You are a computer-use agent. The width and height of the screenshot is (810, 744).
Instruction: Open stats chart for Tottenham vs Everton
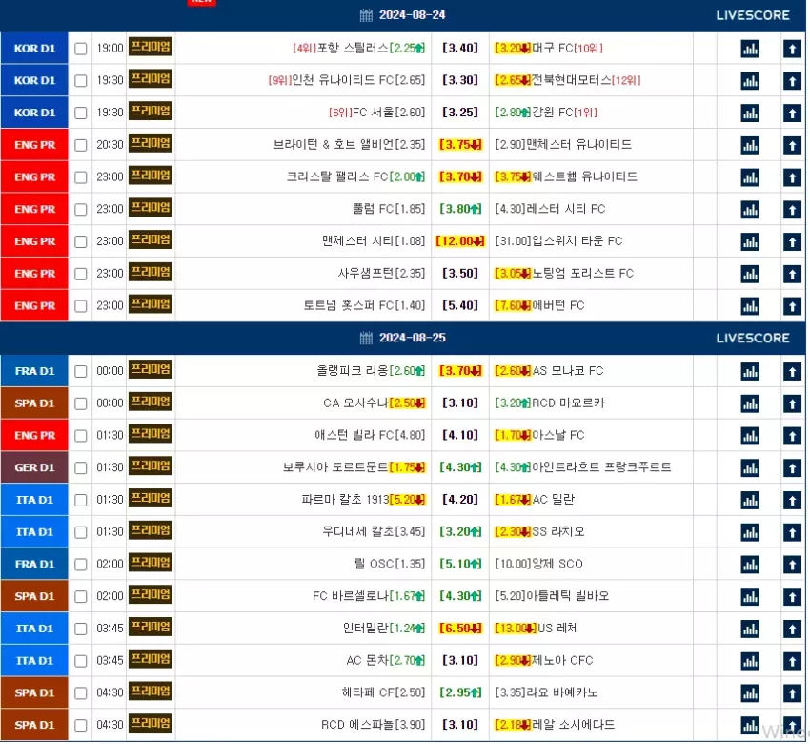(750, 306)
